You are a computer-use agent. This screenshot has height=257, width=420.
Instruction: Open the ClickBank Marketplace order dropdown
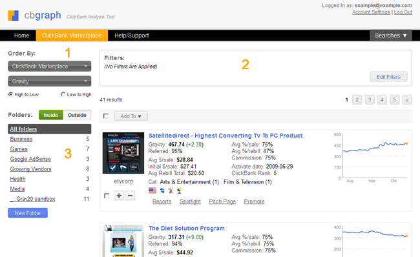point(50,67)
